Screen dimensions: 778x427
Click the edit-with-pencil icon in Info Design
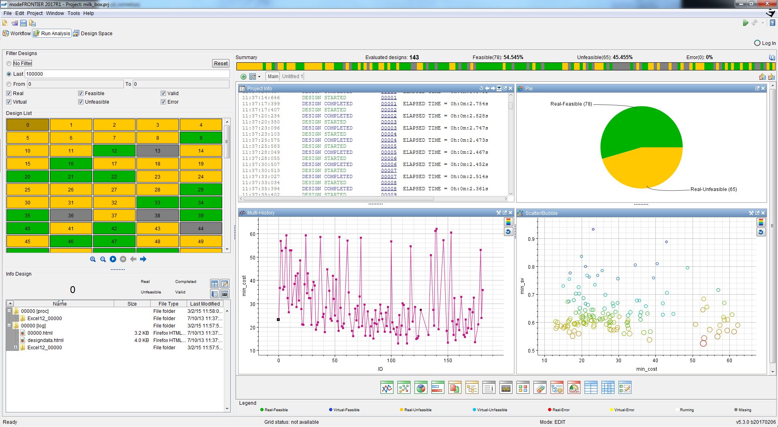click(x=225, y=284)
